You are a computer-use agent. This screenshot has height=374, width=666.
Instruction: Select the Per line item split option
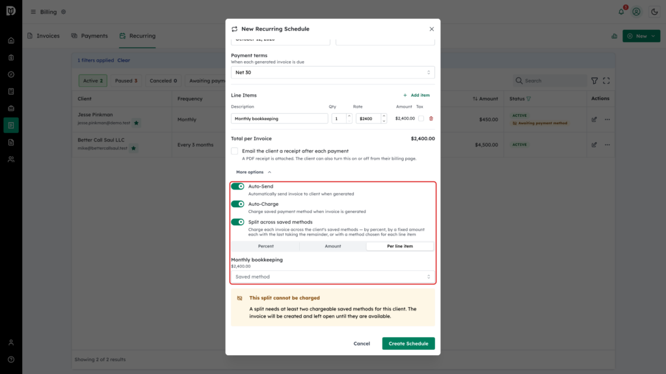pyautogui.click(x=400, y=246)
